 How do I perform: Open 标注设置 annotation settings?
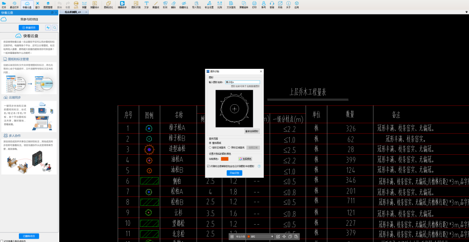209,4
